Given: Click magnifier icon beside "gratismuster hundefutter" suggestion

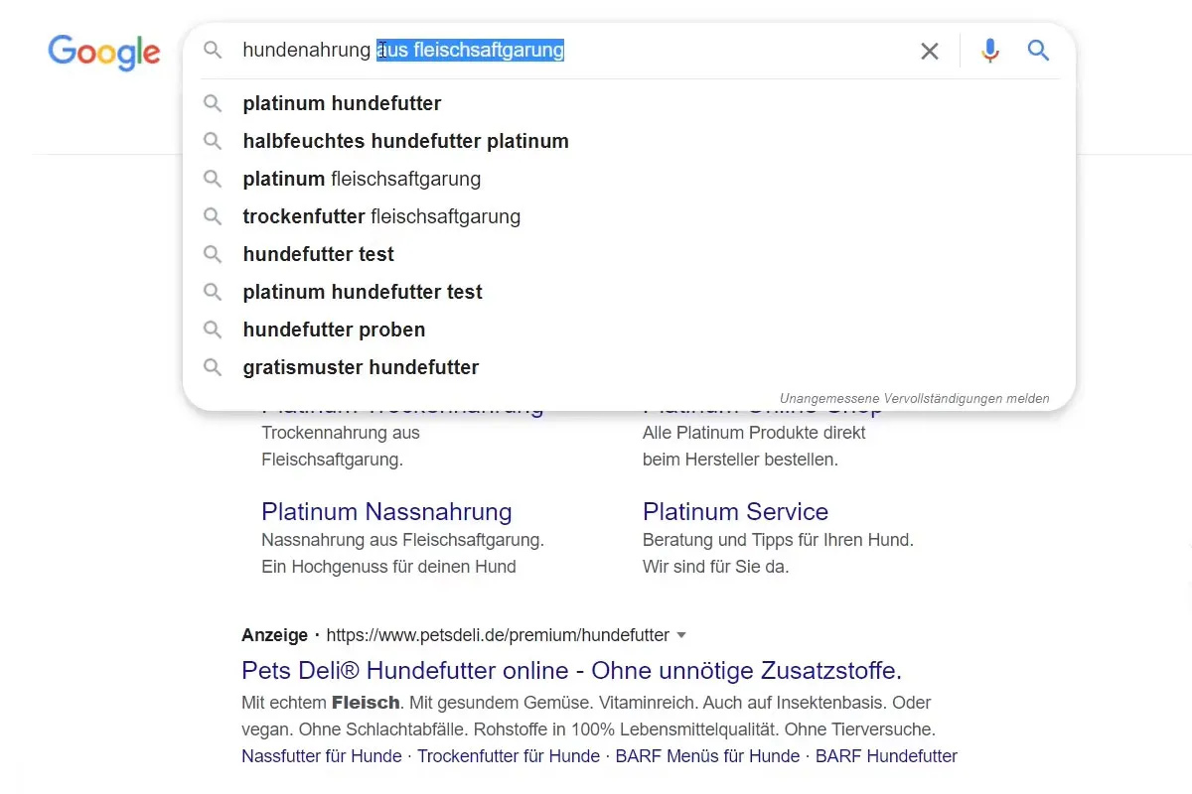Looking at the screenshot, I should pyautogui.click(x=213, y=367).
